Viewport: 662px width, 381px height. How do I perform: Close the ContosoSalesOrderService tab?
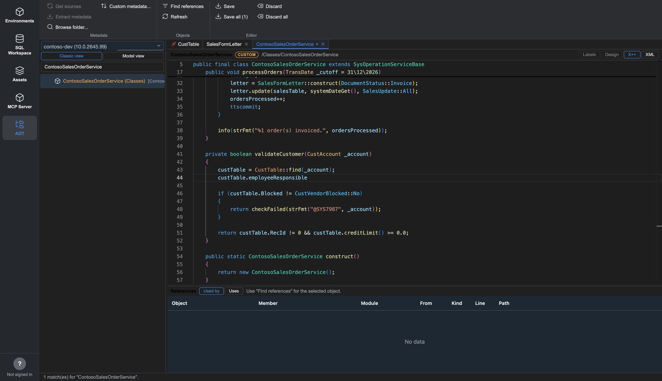click(x=323, y=44)
